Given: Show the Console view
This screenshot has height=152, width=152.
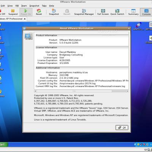Looking at the screenshot, I should click(x=146, y=12).
